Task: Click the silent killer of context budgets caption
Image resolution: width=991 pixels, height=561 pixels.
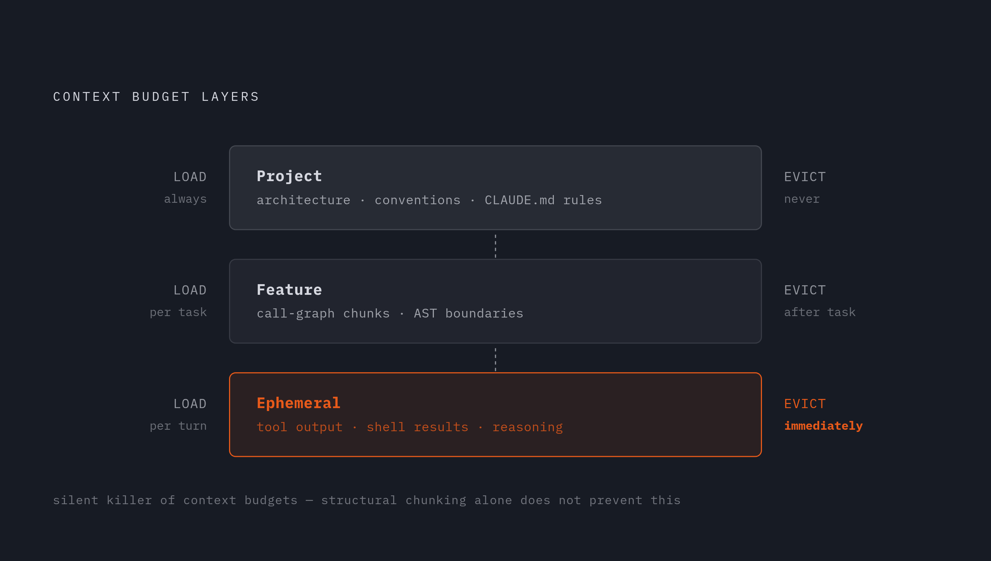Action: 367,500
